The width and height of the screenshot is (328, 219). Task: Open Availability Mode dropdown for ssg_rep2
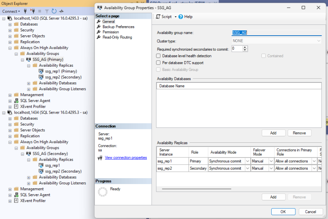point(248,168)
